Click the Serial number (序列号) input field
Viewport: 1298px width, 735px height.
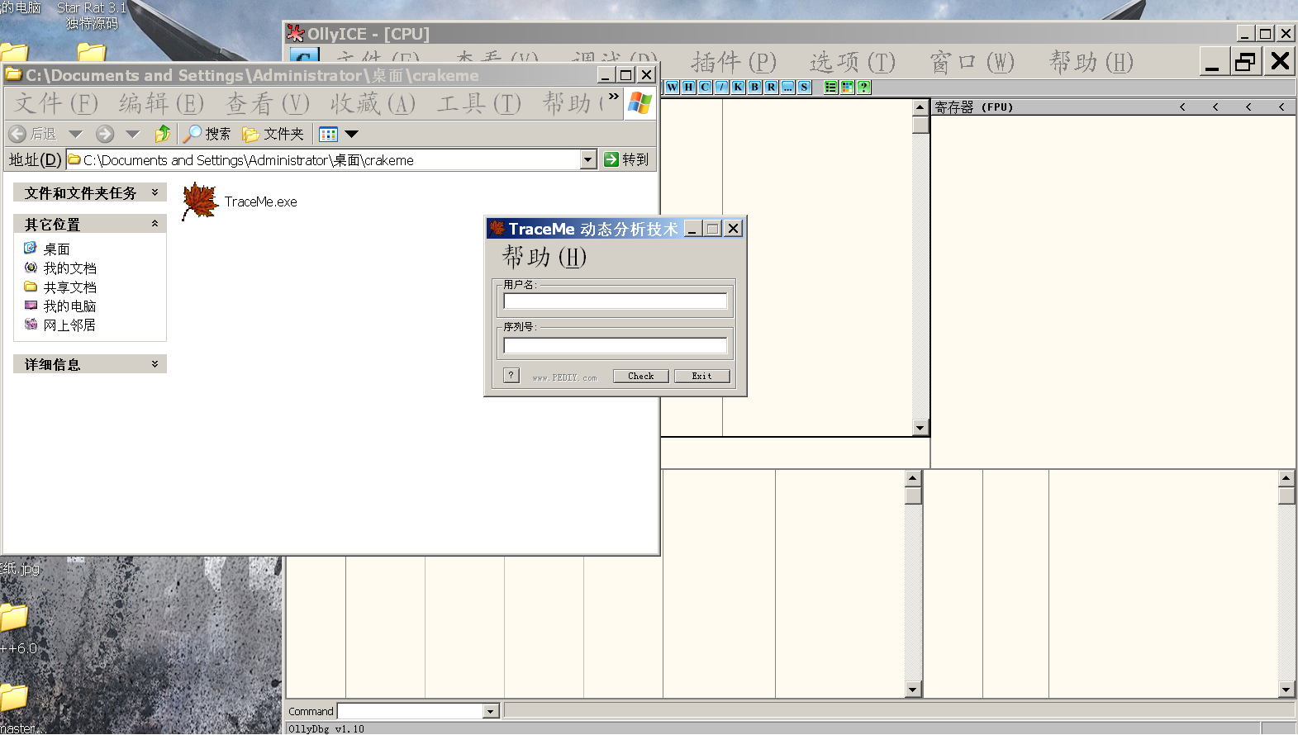(616, 345)
